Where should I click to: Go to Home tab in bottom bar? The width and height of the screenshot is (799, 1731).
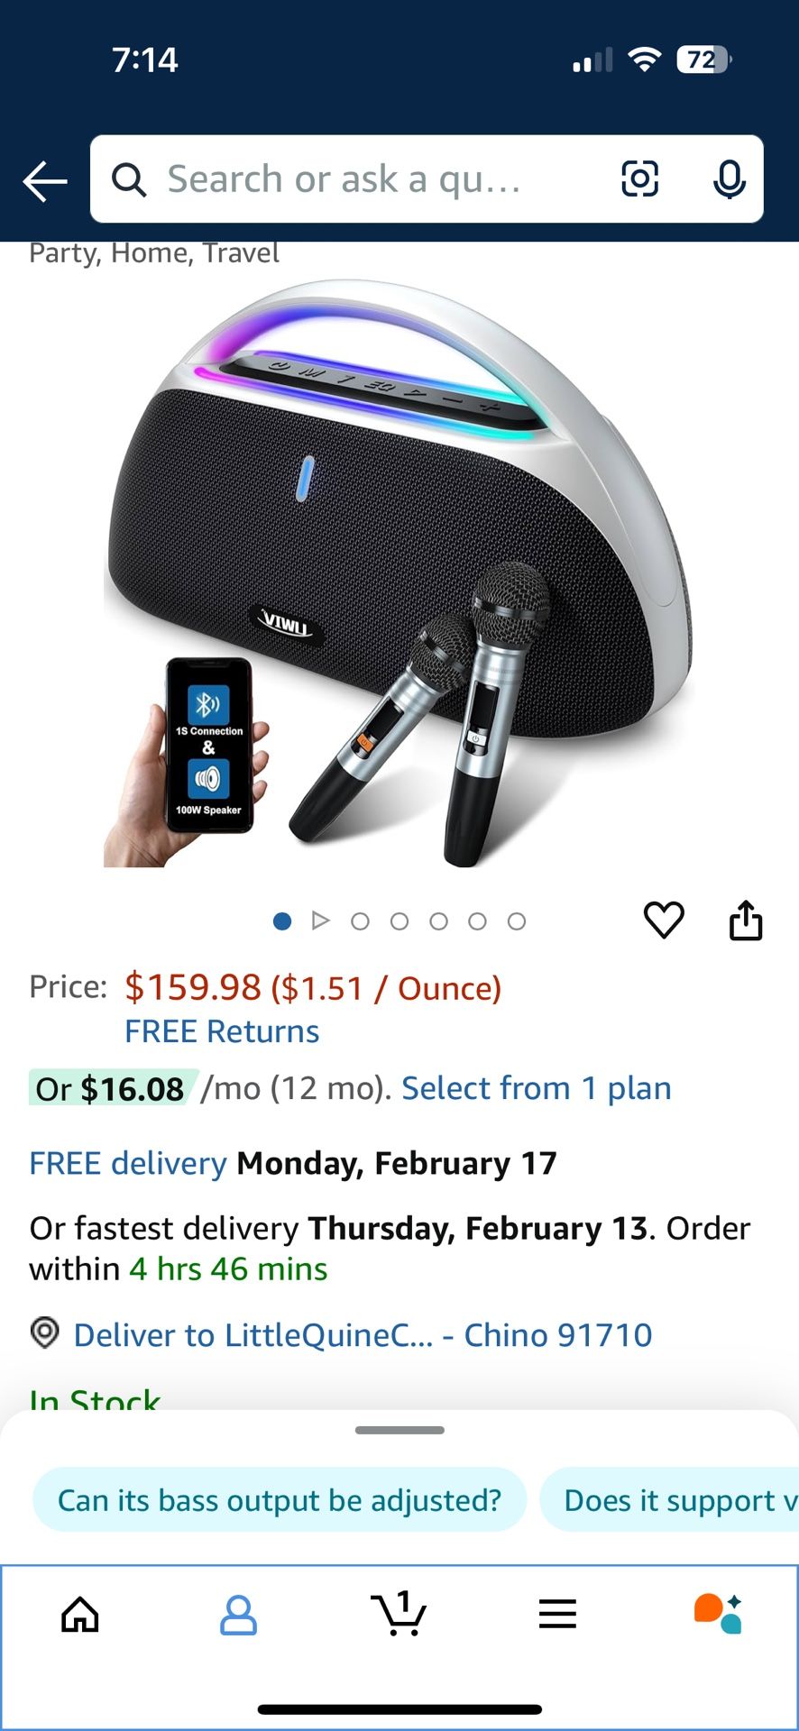[x=80, y=1614]
